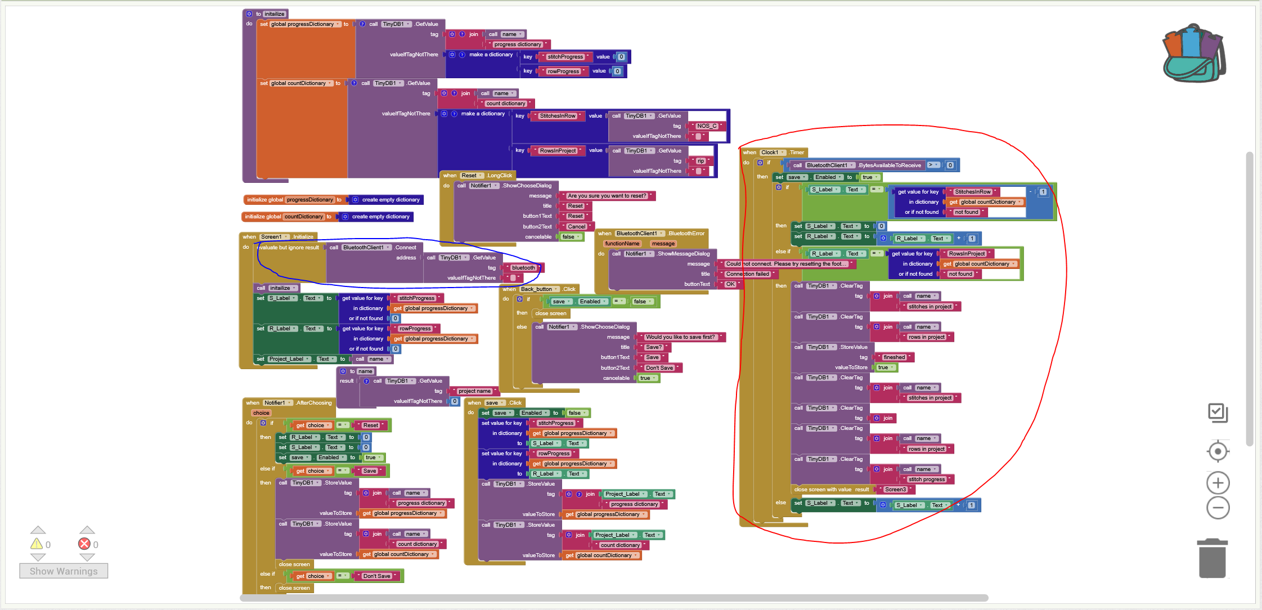Image resolution: width=1262 pixels, height=610 pixels.
Task: Click the red error X icon
Action: [x=84, y=544]
